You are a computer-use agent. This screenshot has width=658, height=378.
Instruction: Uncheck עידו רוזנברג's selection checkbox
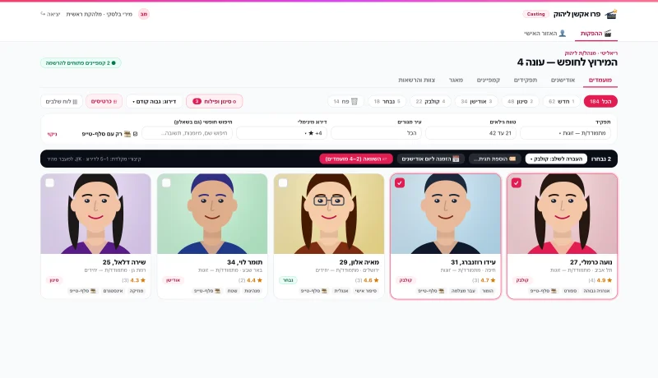coord(400,183)
